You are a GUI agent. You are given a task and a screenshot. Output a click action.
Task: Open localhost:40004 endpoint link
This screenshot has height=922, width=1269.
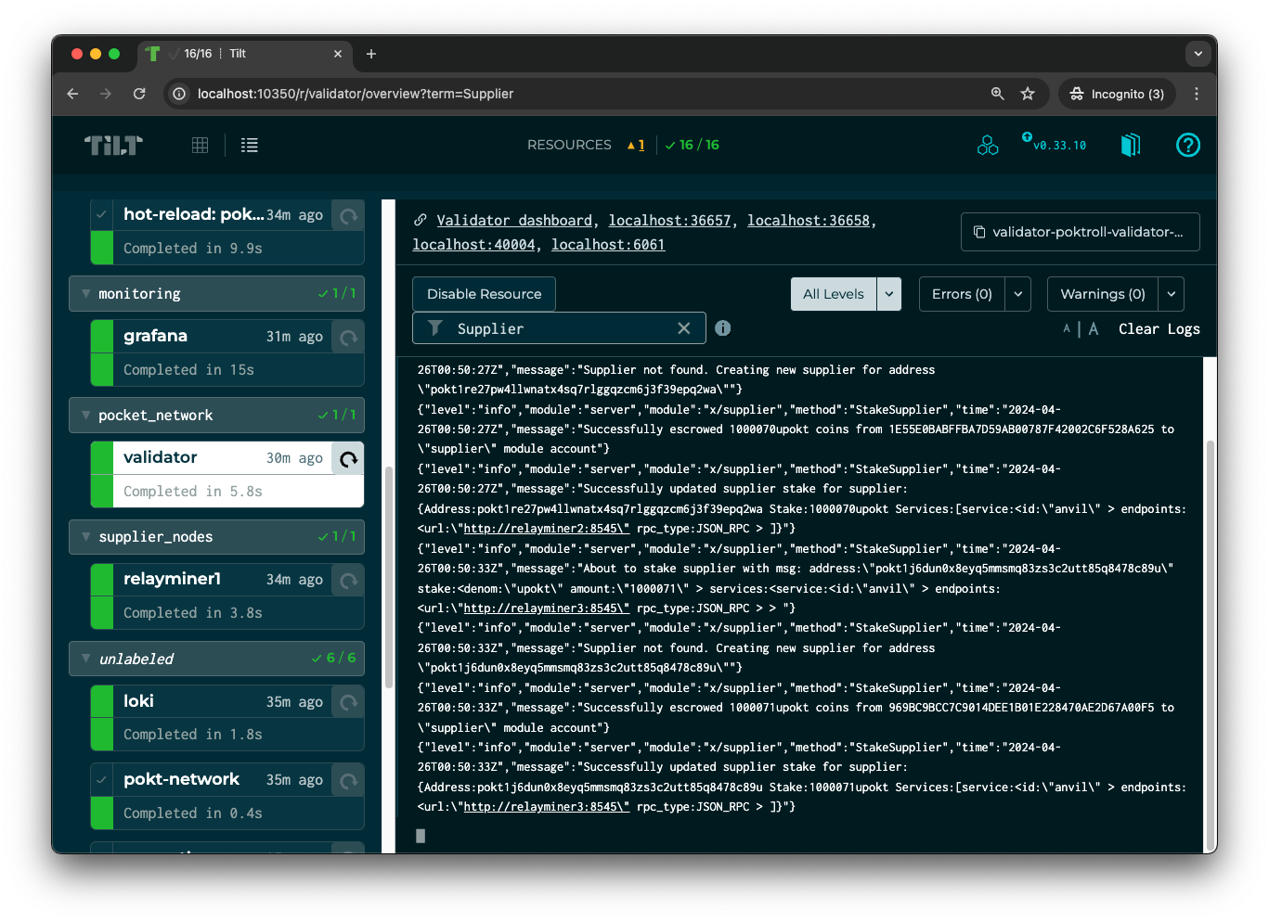click(473, 245)
